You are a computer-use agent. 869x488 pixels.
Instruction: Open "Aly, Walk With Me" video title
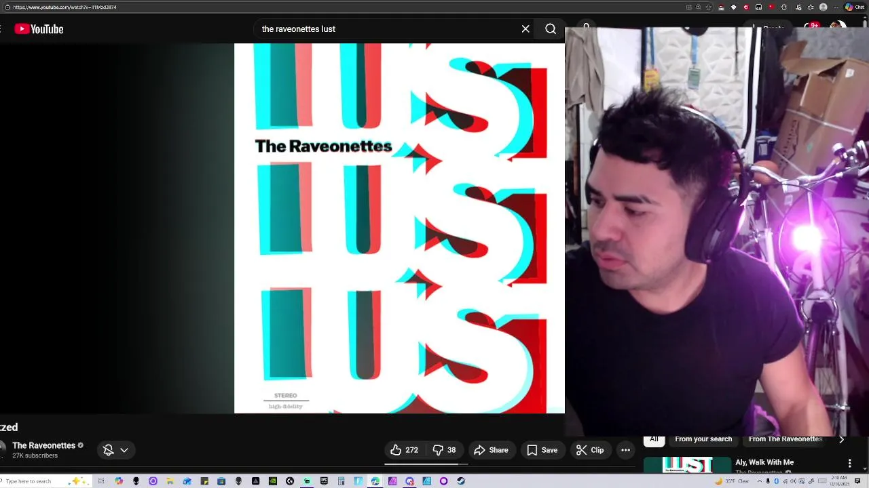pyautogui.click(x=764, y=462)
